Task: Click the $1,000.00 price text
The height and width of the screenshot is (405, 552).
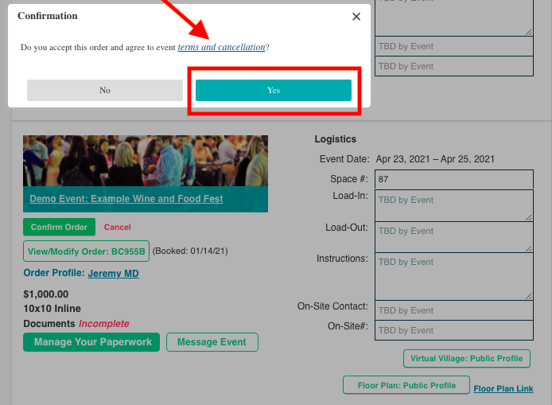Action: pyautogui.click(x=46, y=294)
